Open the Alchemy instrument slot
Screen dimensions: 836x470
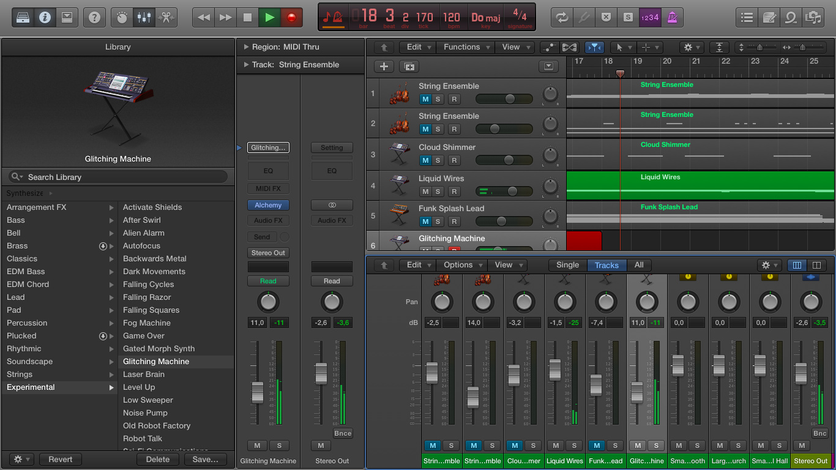coord(268,205)
